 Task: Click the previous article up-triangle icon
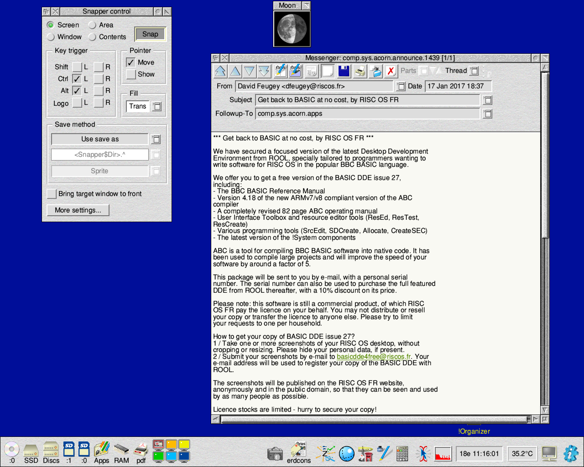(x=235, y=71)
